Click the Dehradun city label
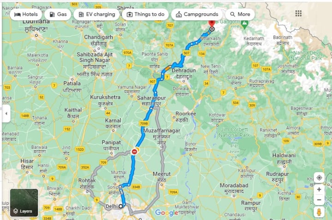The height and width of the screenshot is (220, 332). pyautogui.click(x=184, y=70)
